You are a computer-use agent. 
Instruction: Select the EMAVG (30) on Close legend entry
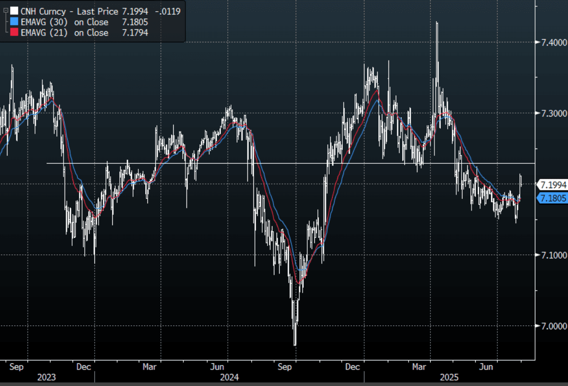pos(65,22)
